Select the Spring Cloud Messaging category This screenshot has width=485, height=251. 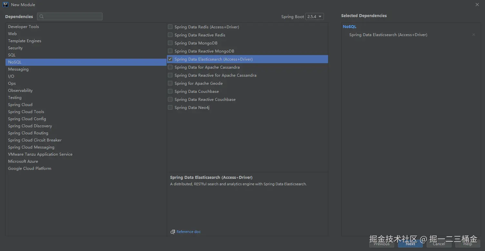coord(86,147)
